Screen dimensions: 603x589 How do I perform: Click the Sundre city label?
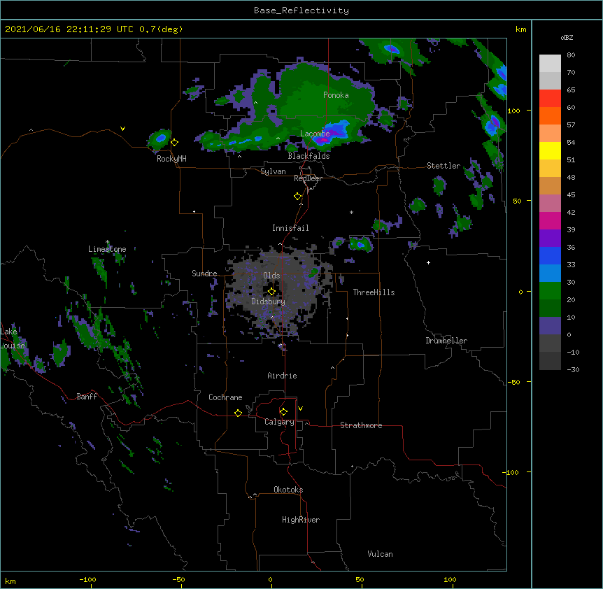[x=204, y=274]
